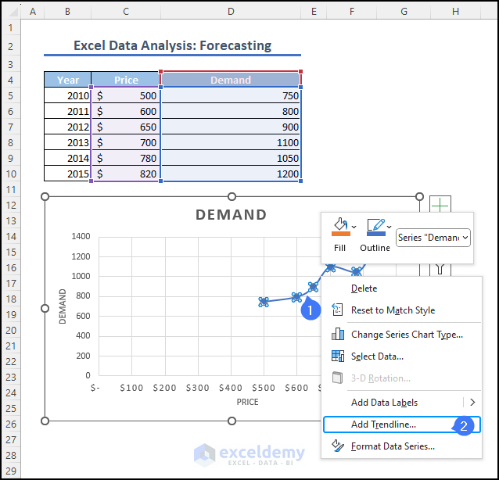Click the Outline pen icon
Screen dimensions: 499x480
click(x=375, y=224)
